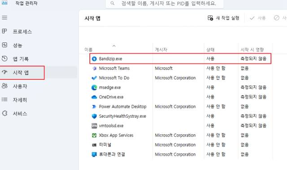Click 사용 안 함 status of 휴대폰과 연결
This screenshot has width=287, height=170.
(216, 154)
